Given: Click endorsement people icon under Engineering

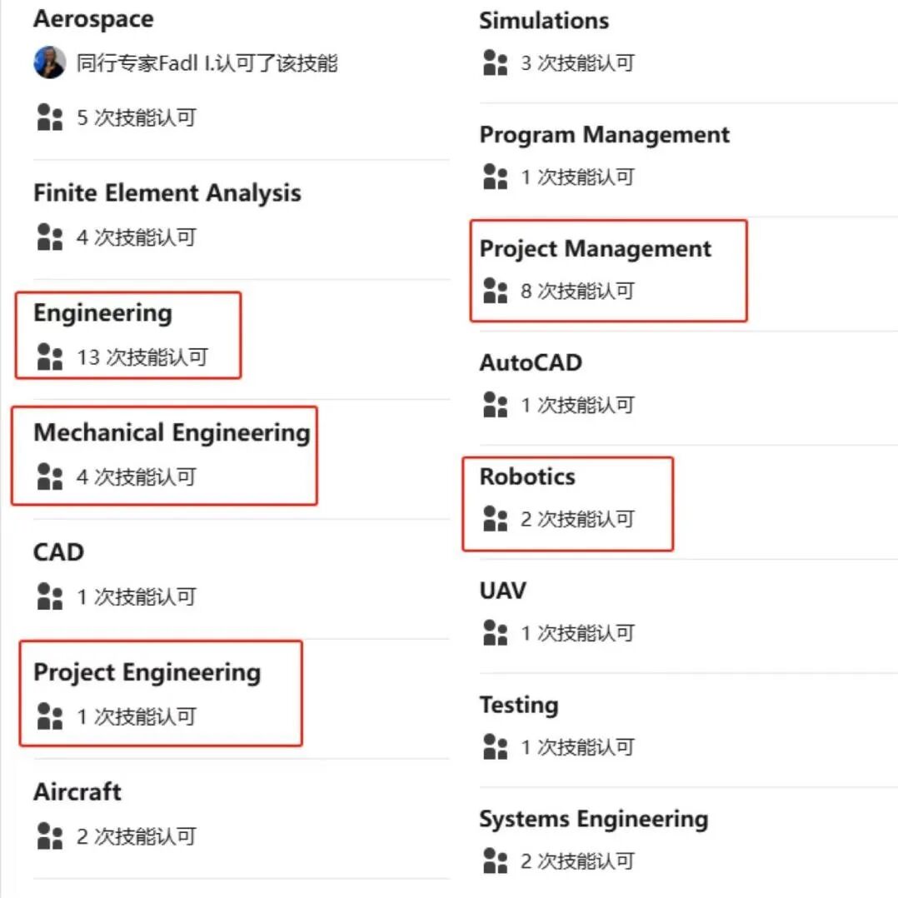Looking at the screenshot, I should (50, 357).
